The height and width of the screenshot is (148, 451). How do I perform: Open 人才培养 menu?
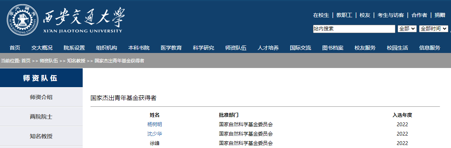pos(268,48)
